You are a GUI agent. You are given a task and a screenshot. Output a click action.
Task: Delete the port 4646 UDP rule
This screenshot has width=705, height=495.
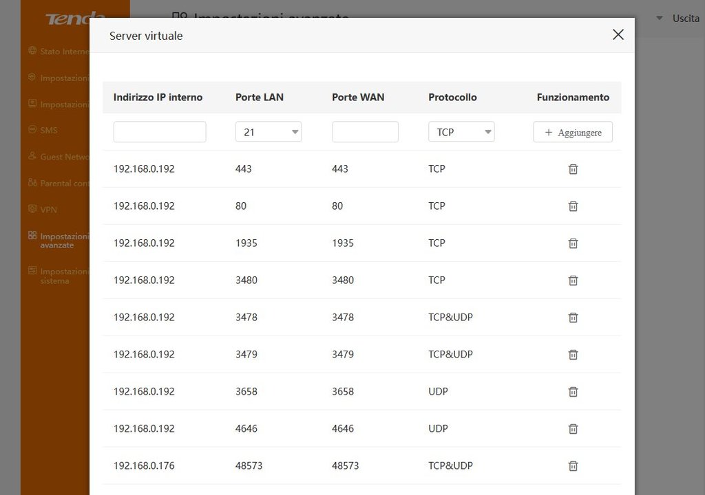point(573,429)
